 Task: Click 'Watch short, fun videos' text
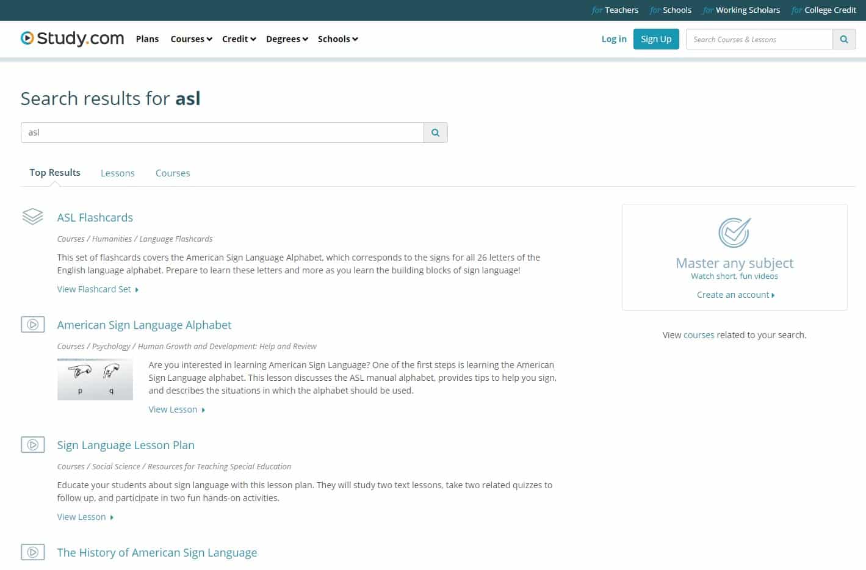734,276
